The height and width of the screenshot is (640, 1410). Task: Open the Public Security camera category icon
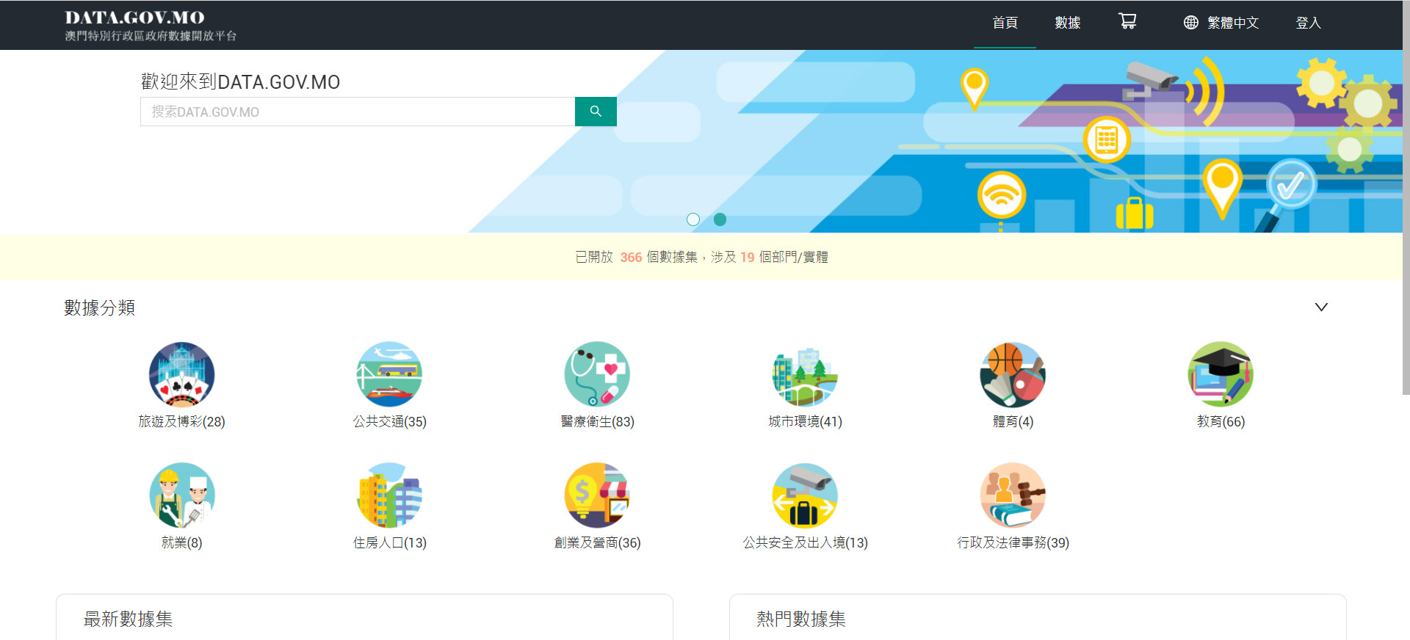coord(805,495)
